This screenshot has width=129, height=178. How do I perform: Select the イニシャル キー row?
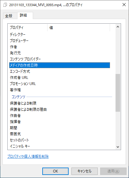pos(59,146)
